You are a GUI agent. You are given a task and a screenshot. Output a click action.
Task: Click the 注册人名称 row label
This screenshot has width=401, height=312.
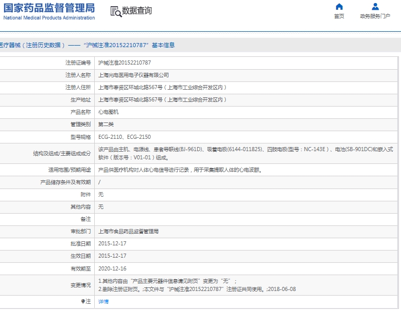click(78, 75)
